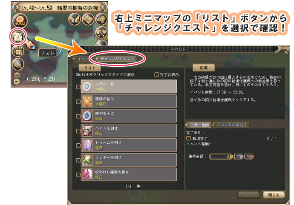The width and height of the screenshot is (294, 205).
Task: Click the 呪われし魔獣を倒せ quest thumbnail
Action: [x=87, y=174]
